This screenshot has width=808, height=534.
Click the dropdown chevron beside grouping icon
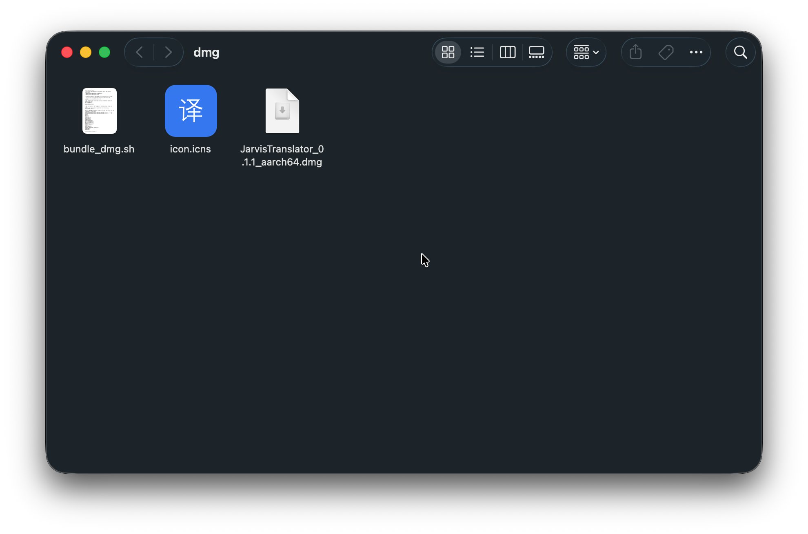pyautogui.click(x=596, y=53)
